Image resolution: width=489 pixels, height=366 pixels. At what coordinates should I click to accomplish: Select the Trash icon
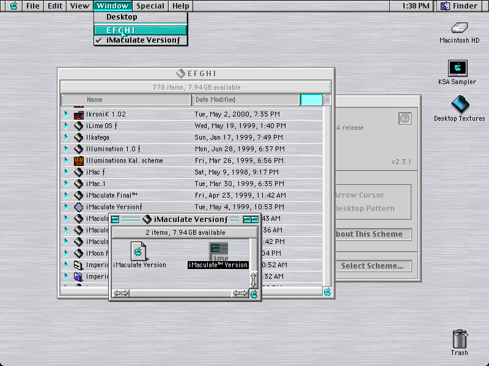[x=460, y=339]
